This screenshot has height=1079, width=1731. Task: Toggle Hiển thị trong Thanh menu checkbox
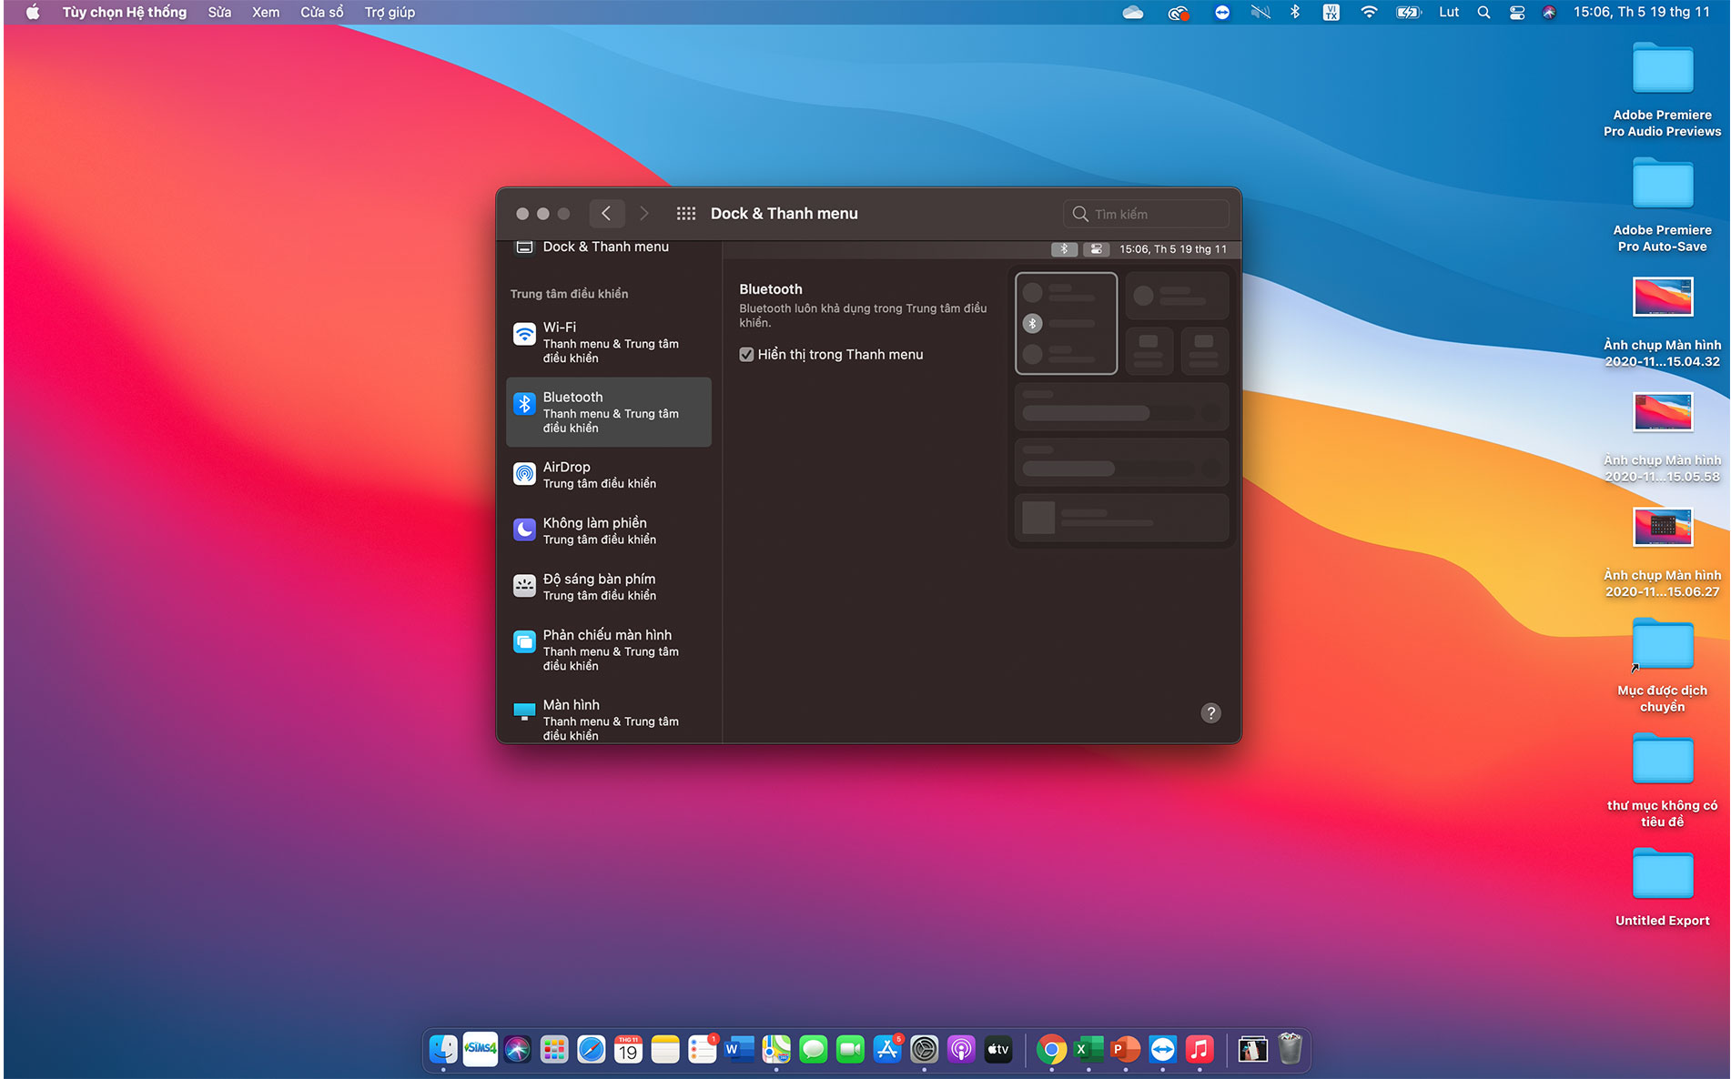(x=746, y=355)
